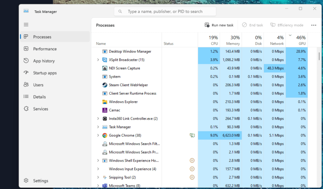
Task: Expand the Windows Input Experience group
Action: 98,169
